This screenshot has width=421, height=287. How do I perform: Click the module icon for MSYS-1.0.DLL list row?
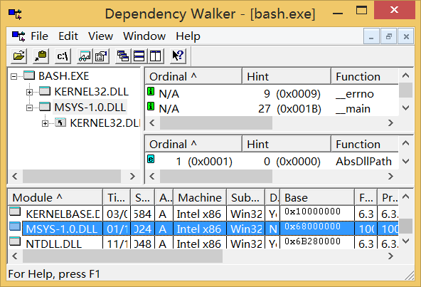[x=15, y=226]
